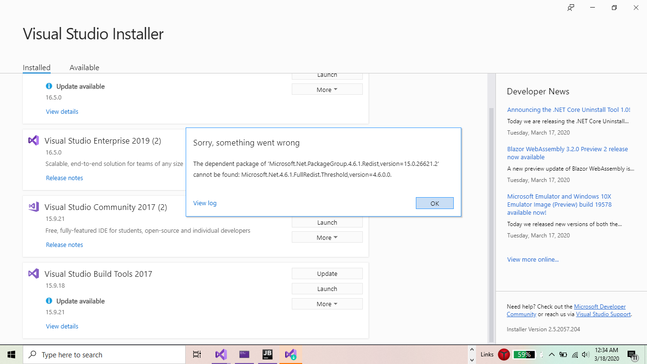Image resolution: width=647 pixels, height=364 pixels.
Task: Click Visual Studio Community 2017 product icon
Action: [33, 207]
